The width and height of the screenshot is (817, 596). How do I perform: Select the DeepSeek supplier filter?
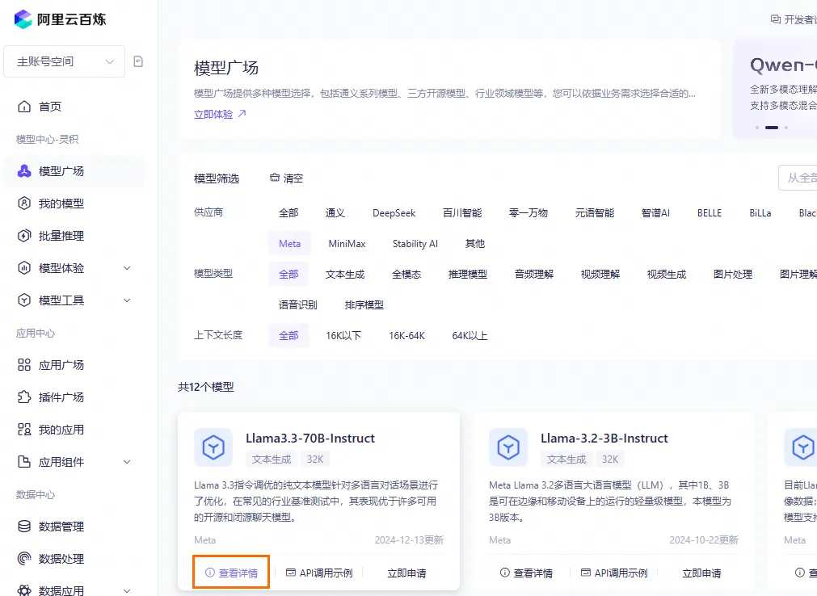pos(394,213)
